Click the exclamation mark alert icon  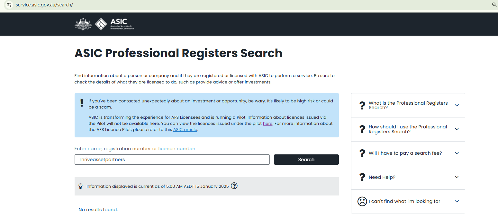[82, 103]
